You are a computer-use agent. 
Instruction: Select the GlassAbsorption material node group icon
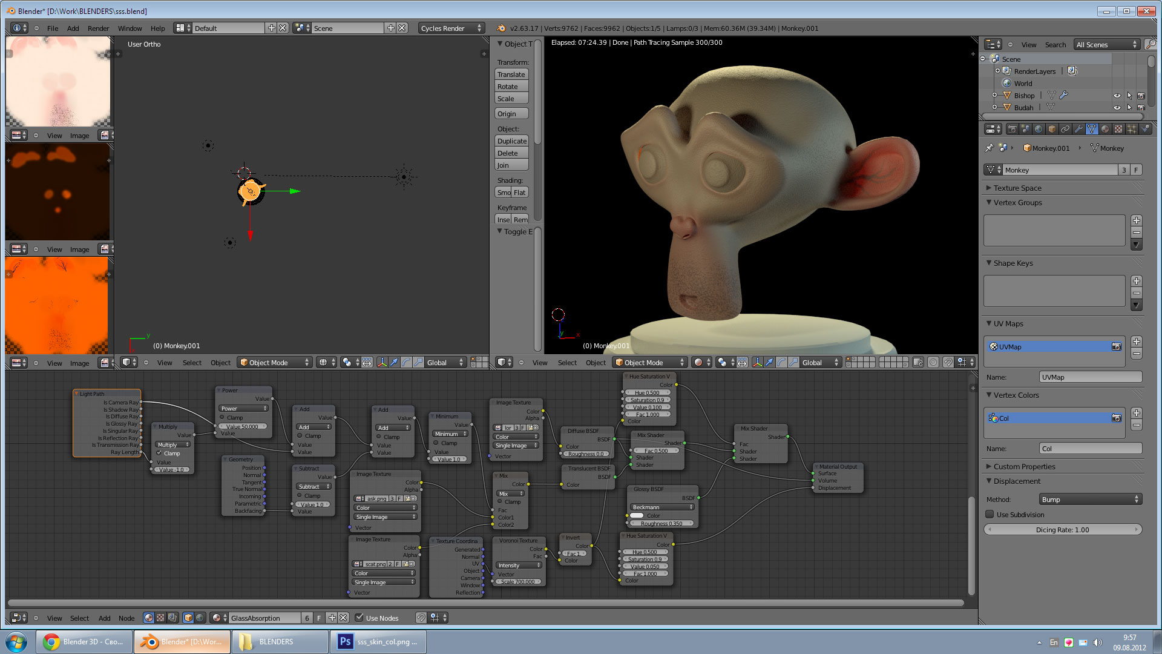click(x=220, y=617)
